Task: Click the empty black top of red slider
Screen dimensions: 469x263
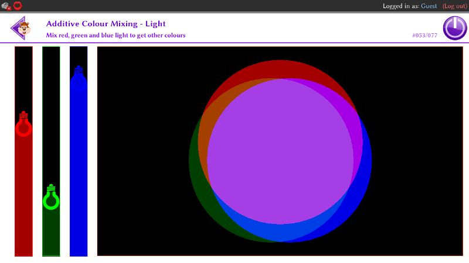Action: (23, 76)
